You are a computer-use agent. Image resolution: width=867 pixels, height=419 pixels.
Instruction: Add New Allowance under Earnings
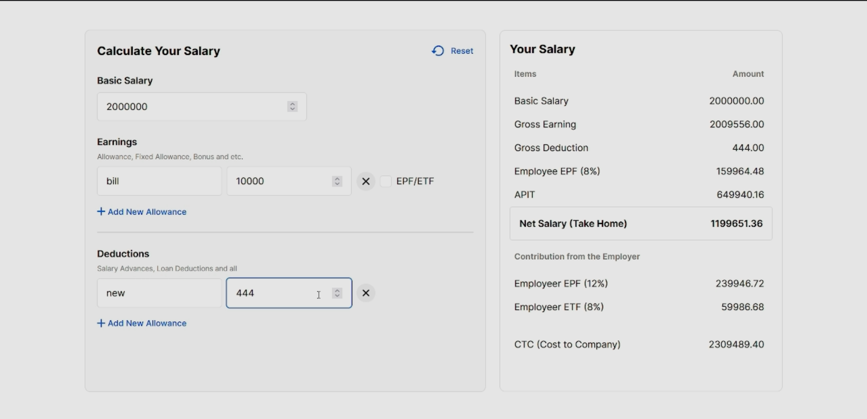[142, 212]
